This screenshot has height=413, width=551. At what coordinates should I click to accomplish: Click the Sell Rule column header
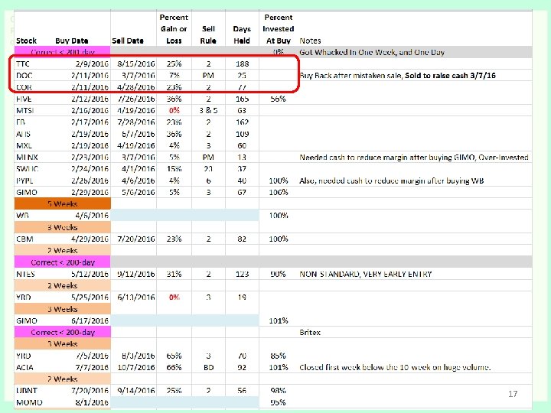[208, 34]
